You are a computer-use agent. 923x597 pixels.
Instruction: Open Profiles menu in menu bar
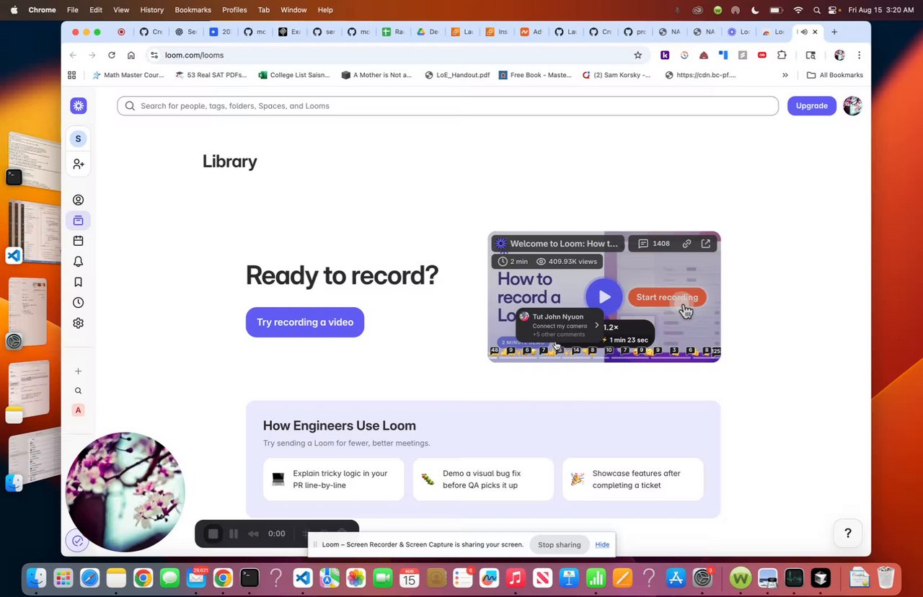pyautogui.click(x=234, y=10)
